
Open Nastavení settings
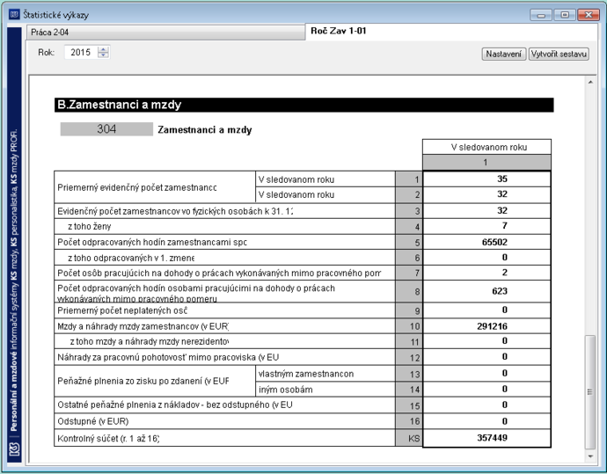(x=504, y=54)
